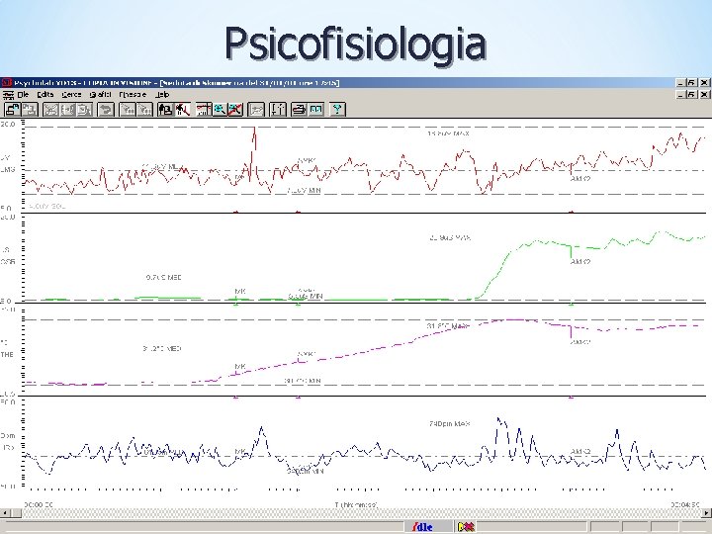Click the MK marker label on the blue chart
This screenshot has height=534, width=712.
coord(240,451)
